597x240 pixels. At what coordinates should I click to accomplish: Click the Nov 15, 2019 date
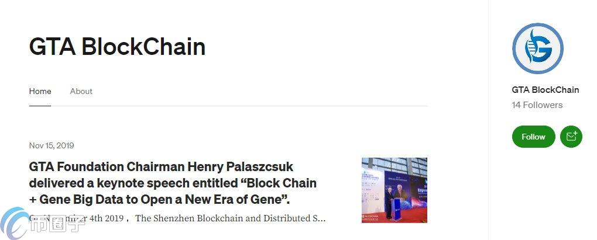pos(52,145)
